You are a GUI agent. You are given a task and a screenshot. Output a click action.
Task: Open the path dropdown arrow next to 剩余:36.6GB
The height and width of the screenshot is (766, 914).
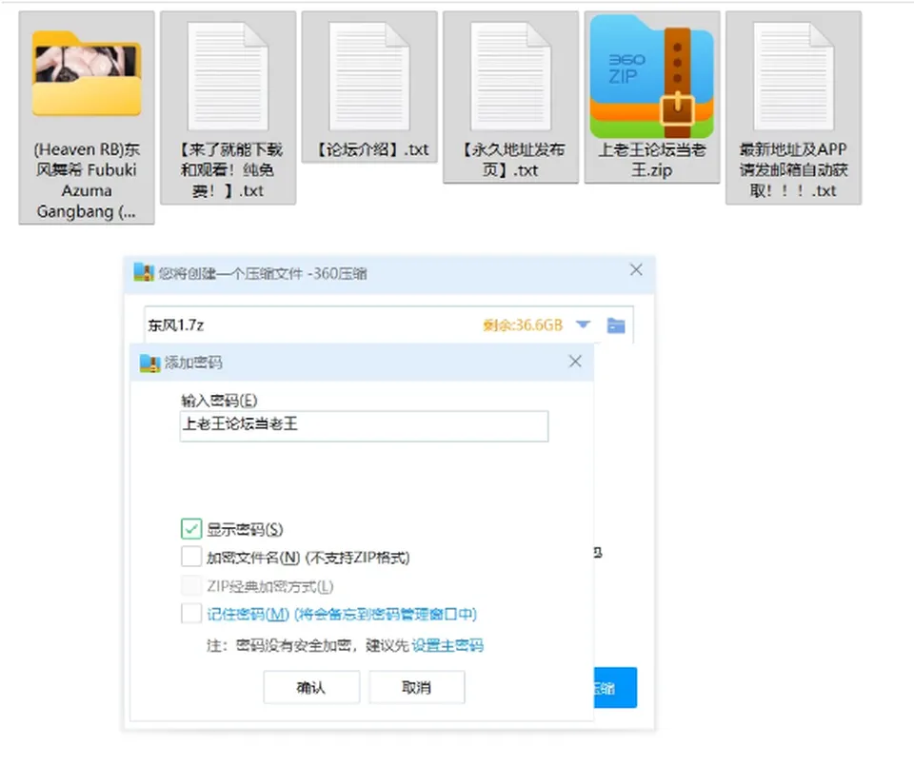click(583, 324)
